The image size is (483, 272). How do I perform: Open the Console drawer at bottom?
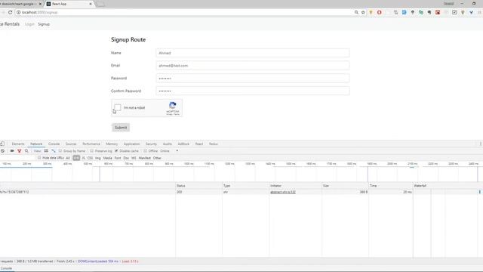[6, 268]
